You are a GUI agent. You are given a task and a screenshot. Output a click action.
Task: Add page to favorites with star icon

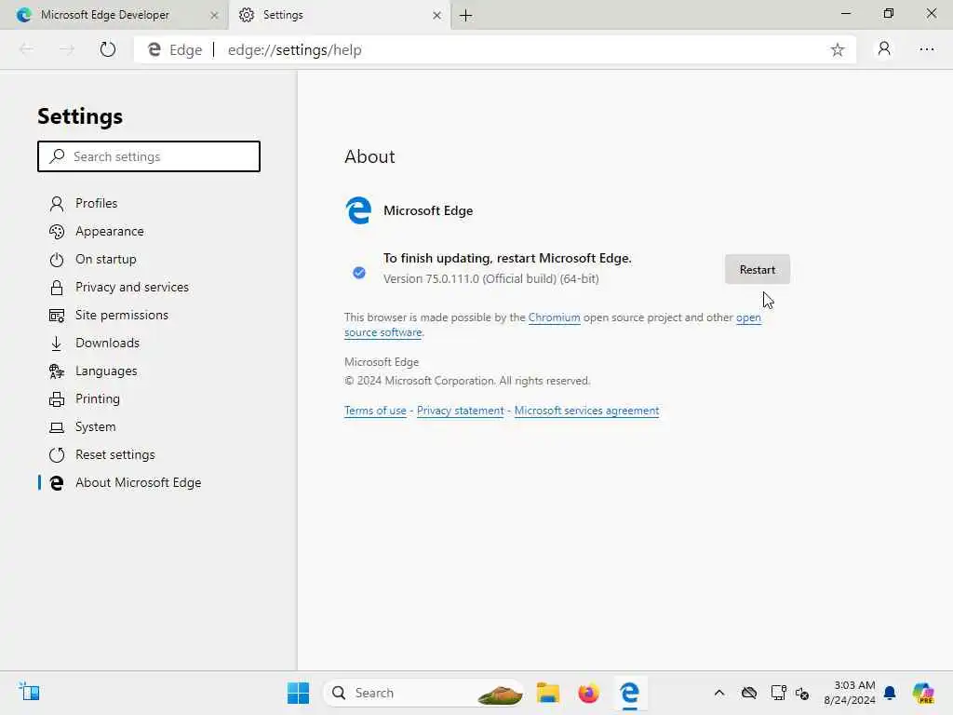click(x=837, y=50)
